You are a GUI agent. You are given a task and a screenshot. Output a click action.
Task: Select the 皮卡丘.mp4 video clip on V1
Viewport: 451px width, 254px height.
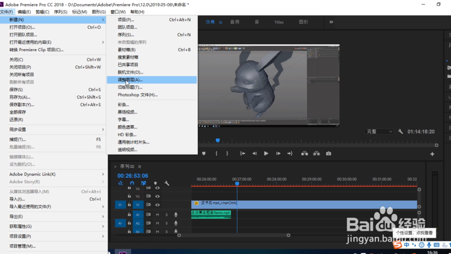[304, 204]
